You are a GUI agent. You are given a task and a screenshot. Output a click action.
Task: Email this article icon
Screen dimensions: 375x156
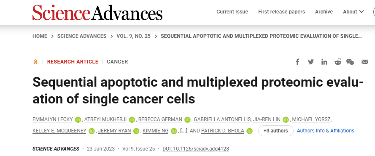pyautogui.click(x=365, y=62)
